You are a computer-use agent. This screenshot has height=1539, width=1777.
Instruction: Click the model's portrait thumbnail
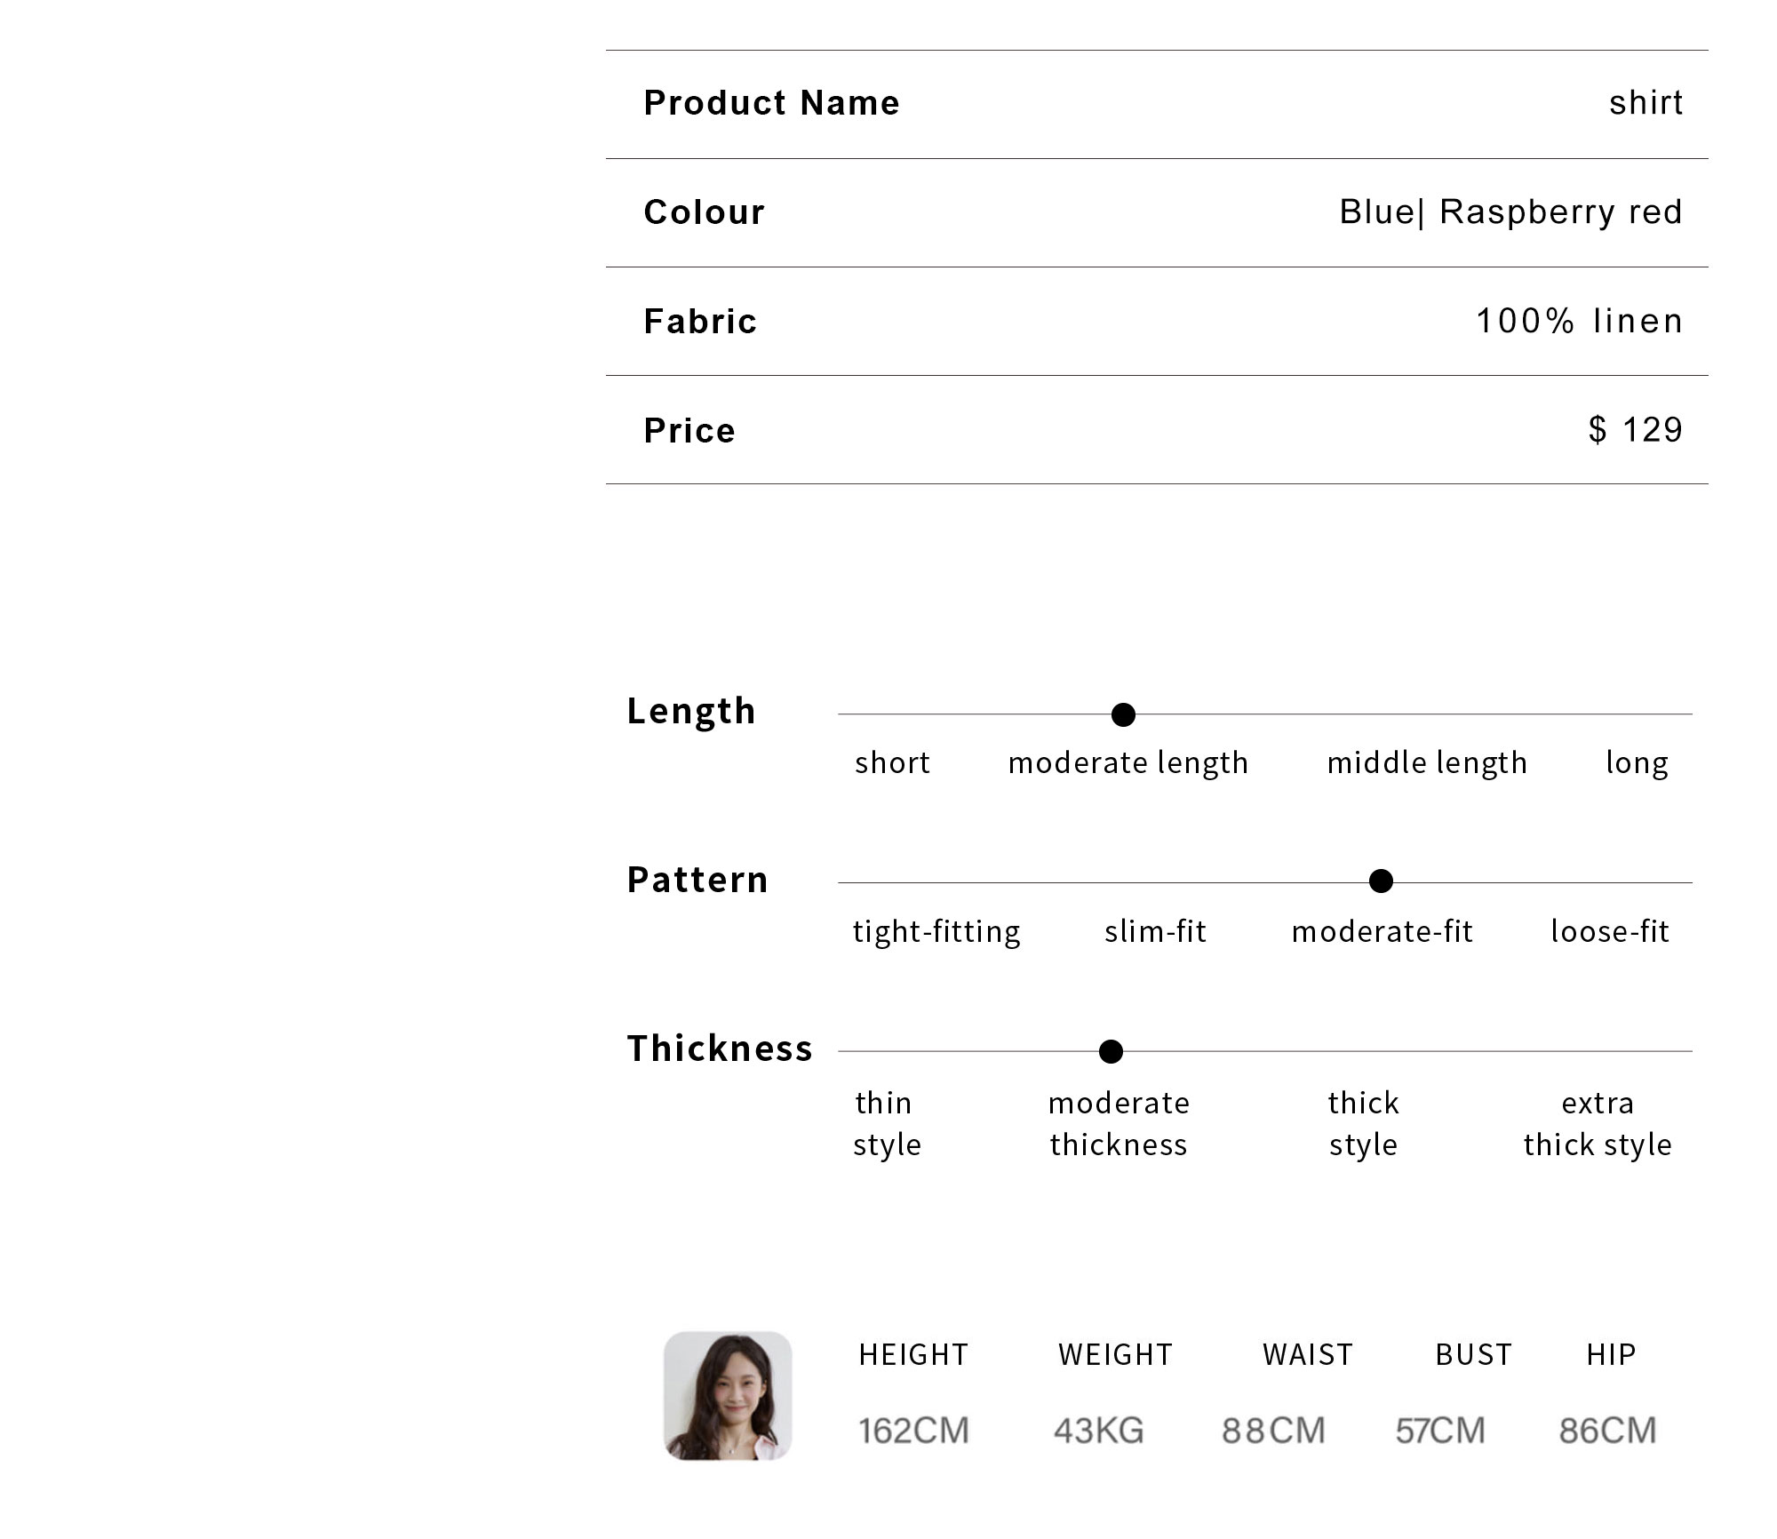coord(728,1395)
